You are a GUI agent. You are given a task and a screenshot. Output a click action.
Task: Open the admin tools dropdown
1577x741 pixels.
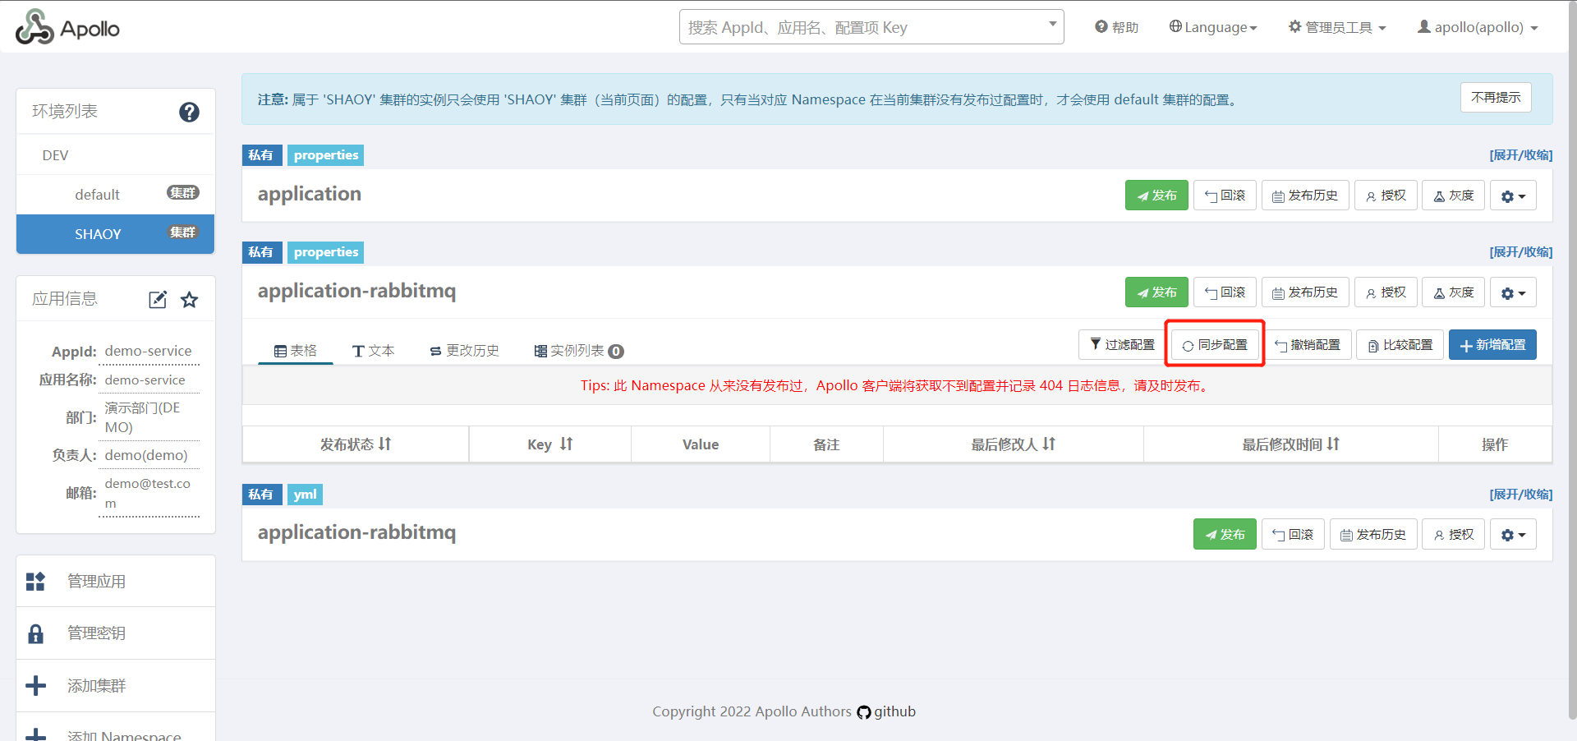click(1337, 27)
